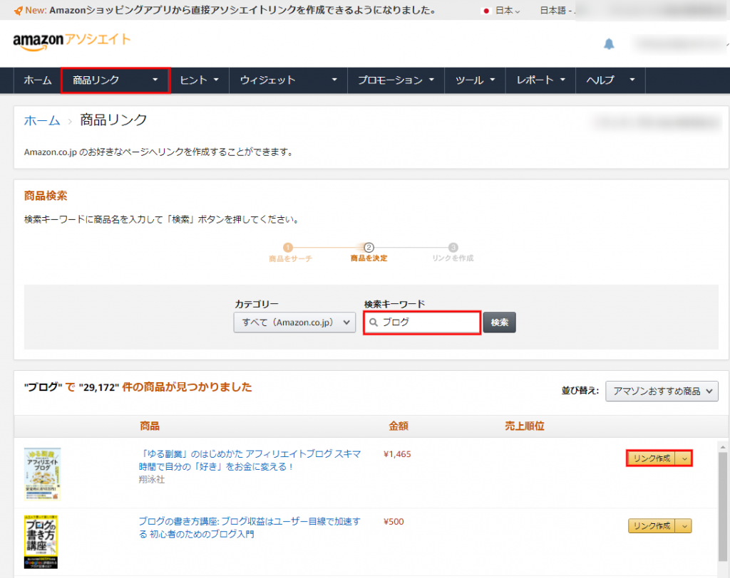
Task: Click the 商品 column header
Action: click(x=150, y=426)
